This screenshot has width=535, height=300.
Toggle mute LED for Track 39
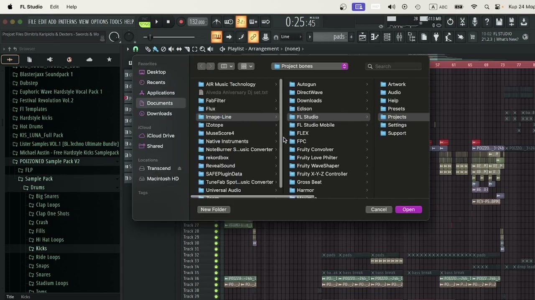(x=216, y=297)
